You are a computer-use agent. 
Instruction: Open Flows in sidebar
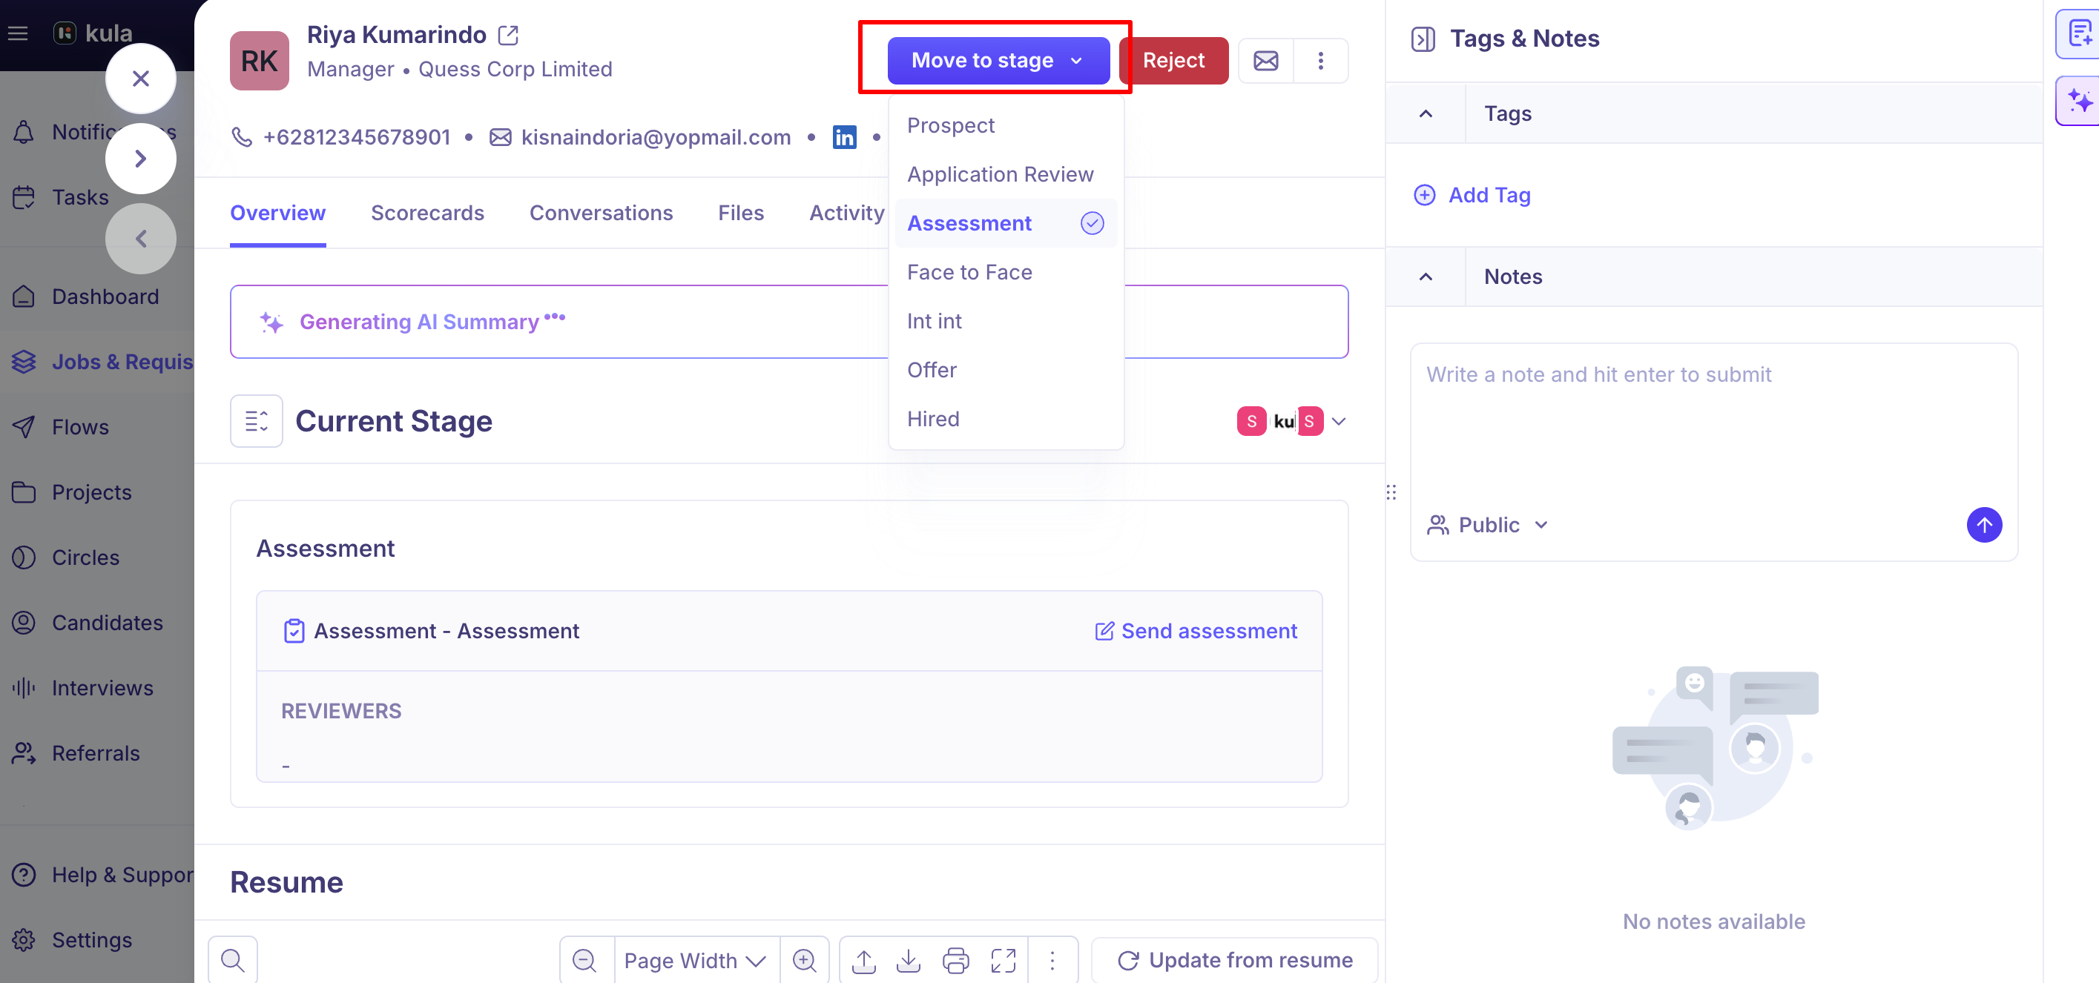click(98, 427)
